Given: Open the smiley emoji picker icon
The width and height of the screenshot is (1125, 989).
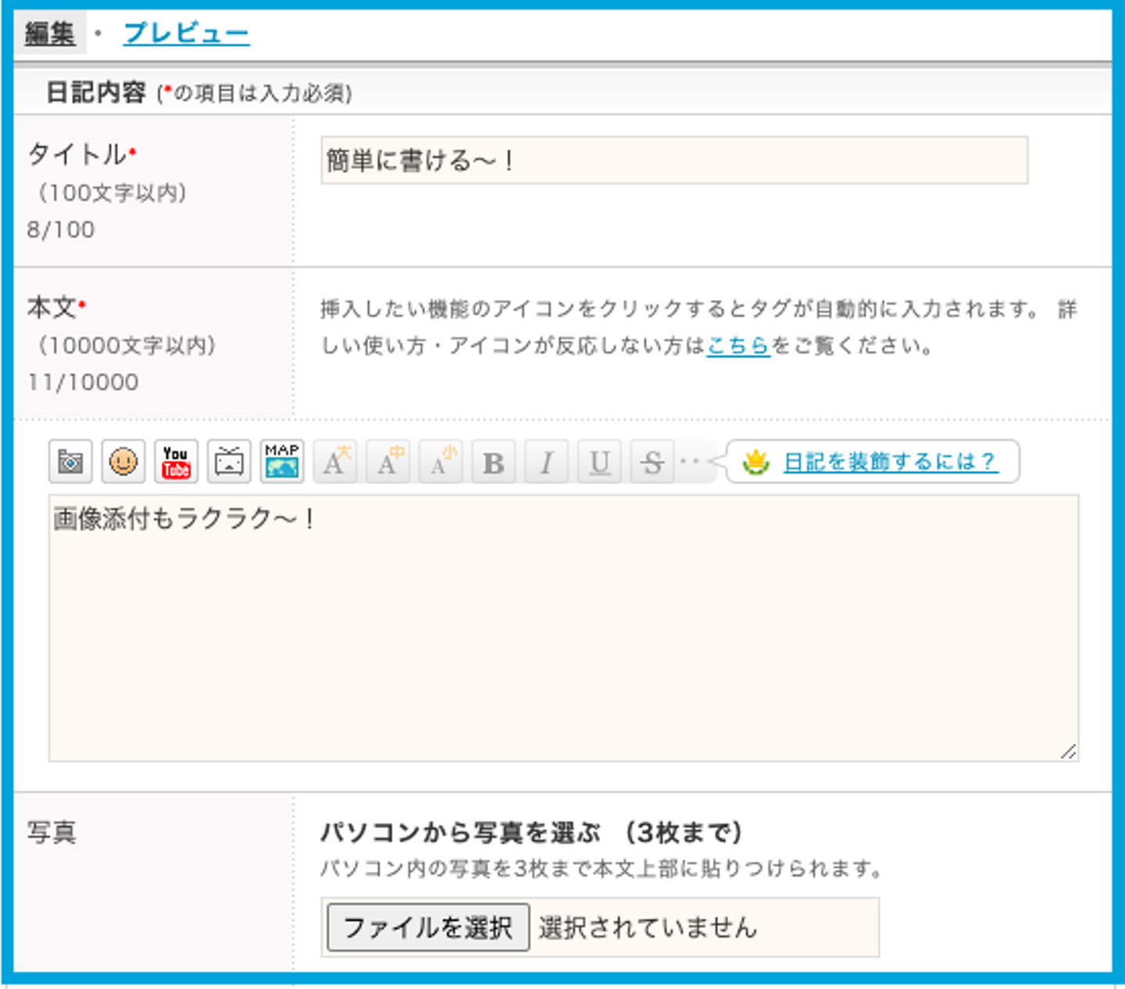Looking at the screenshot, I should (123, 462).
